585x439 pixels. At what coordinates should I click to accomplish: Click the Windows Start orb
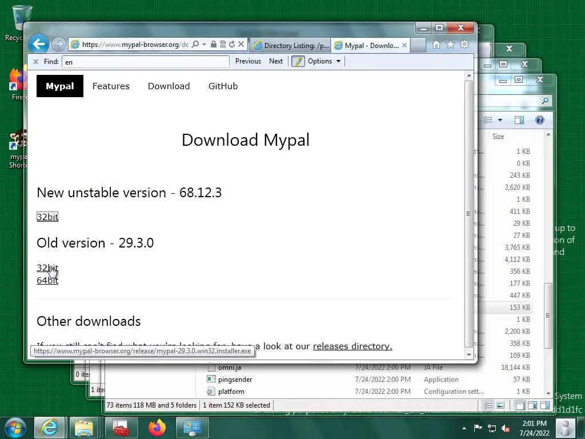15,428
